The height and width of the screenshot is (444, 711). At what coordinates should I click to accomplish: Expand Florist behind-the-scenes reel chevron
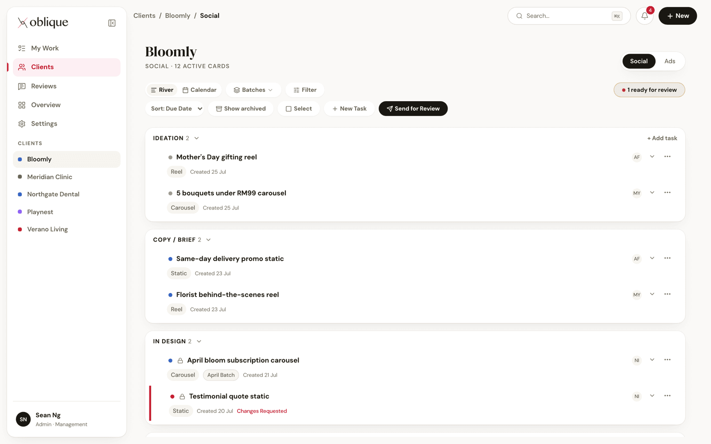point(652,294)
